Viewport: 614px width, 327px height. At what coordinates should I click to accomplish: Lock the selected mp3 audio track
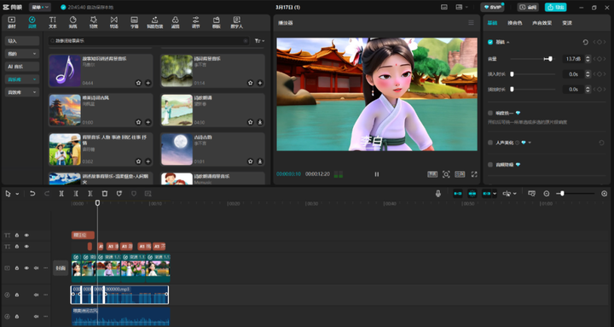pyautogui.click(x=17, y=295)
